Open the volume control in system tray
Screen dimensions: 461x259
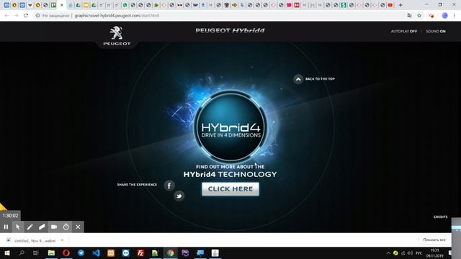tap(410, 253)
